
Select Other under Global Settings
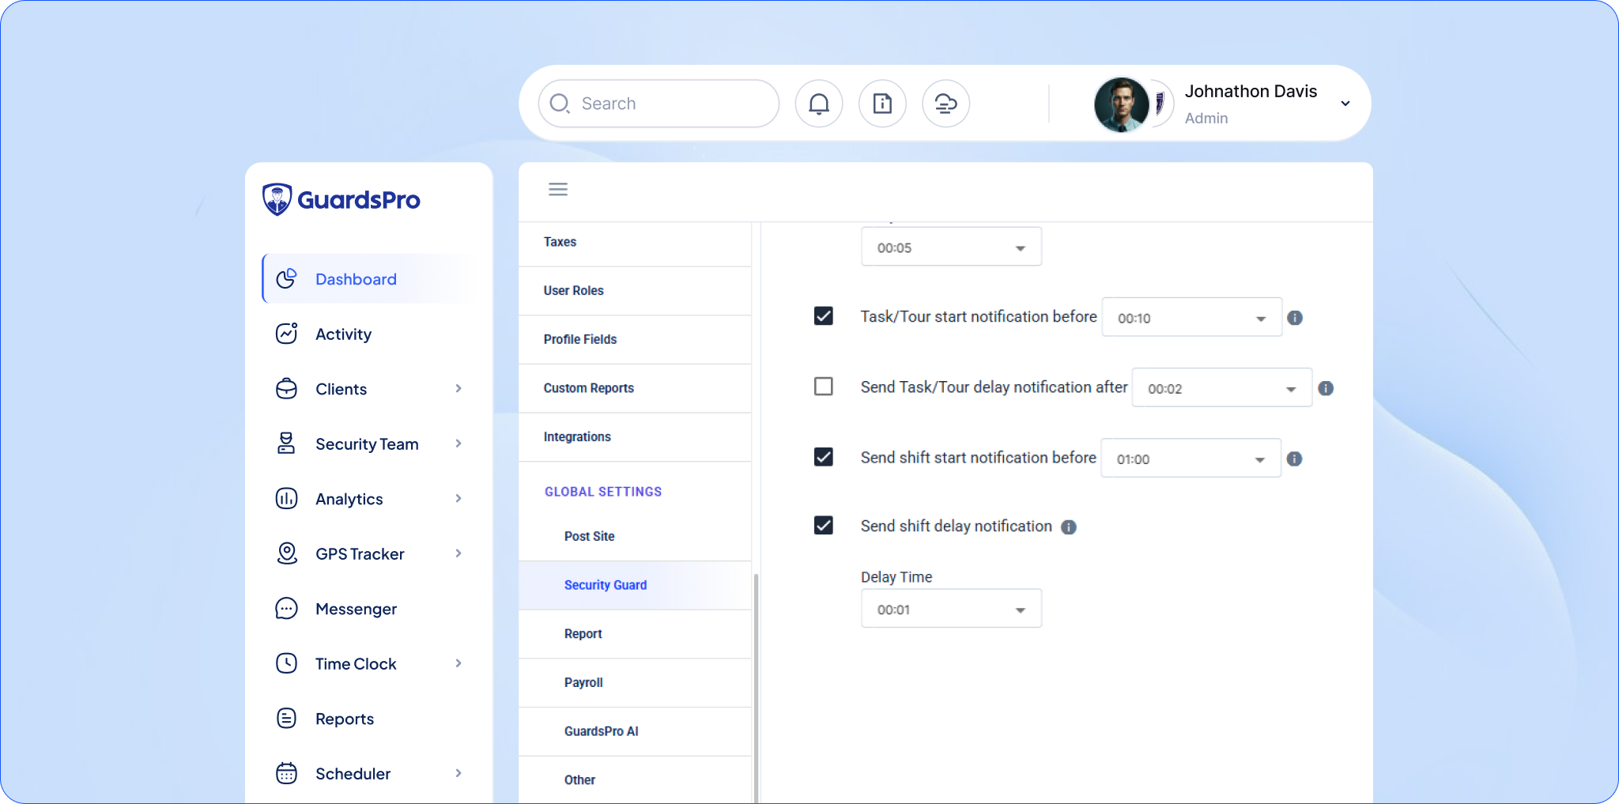coord(635,780)
